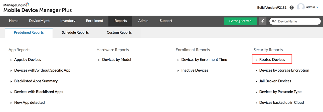This screenshot has height=112, width=323.
Task: Open the Blacklisted Apps Summary report
Action: pyautogui.click(x=36, y=81)
